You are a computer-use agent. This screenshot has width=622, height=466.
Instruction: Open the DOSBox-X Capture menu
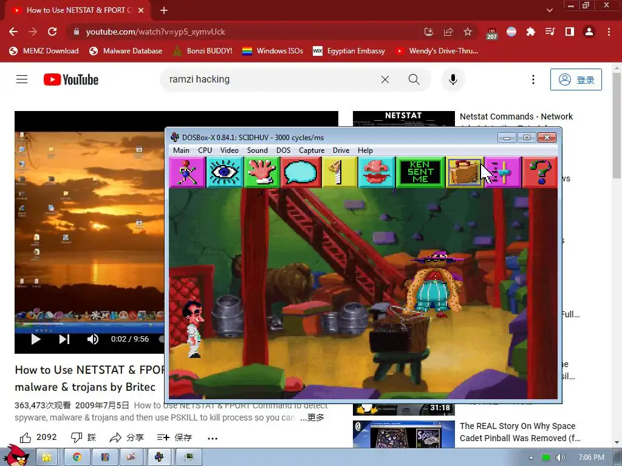point(312,150)
